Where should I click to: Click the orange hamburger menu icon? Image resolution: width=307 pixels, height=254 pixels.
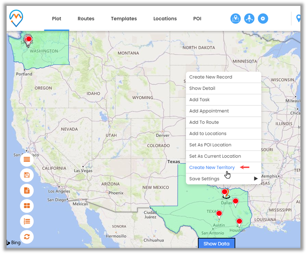[27, 159]
